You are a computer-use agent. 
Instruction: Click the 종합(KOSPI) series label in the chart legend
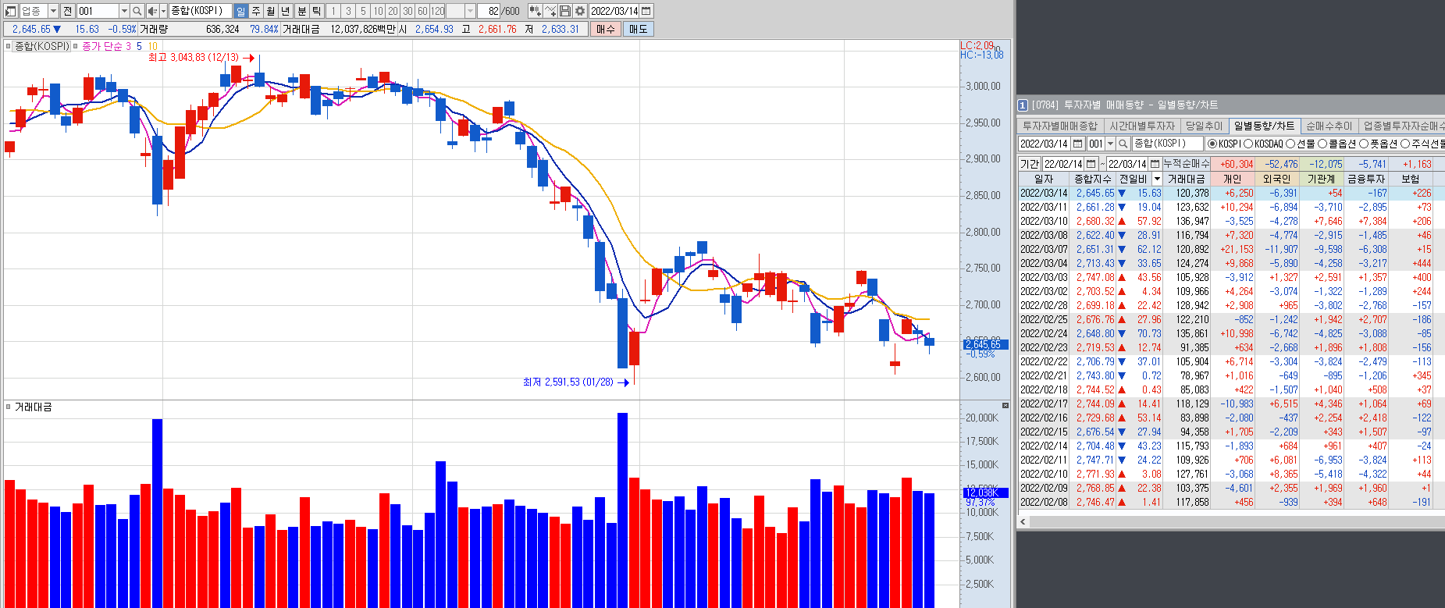(x=42, y=46)
